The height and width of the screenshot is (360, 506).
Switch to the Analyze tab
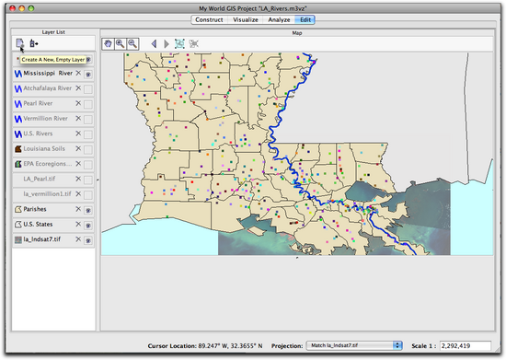coord(279,19)
